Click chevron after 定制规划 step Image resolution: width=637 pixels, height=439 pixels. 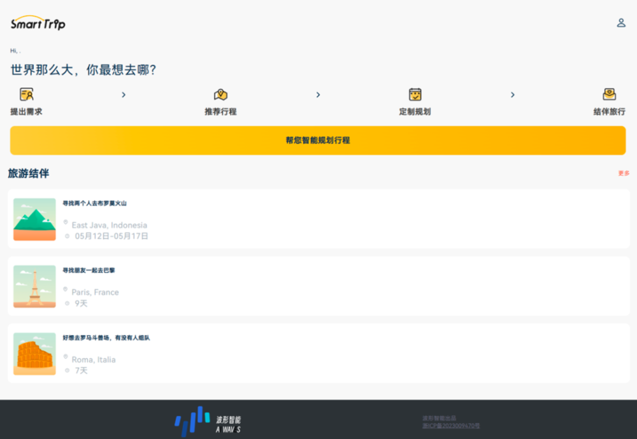513,95
